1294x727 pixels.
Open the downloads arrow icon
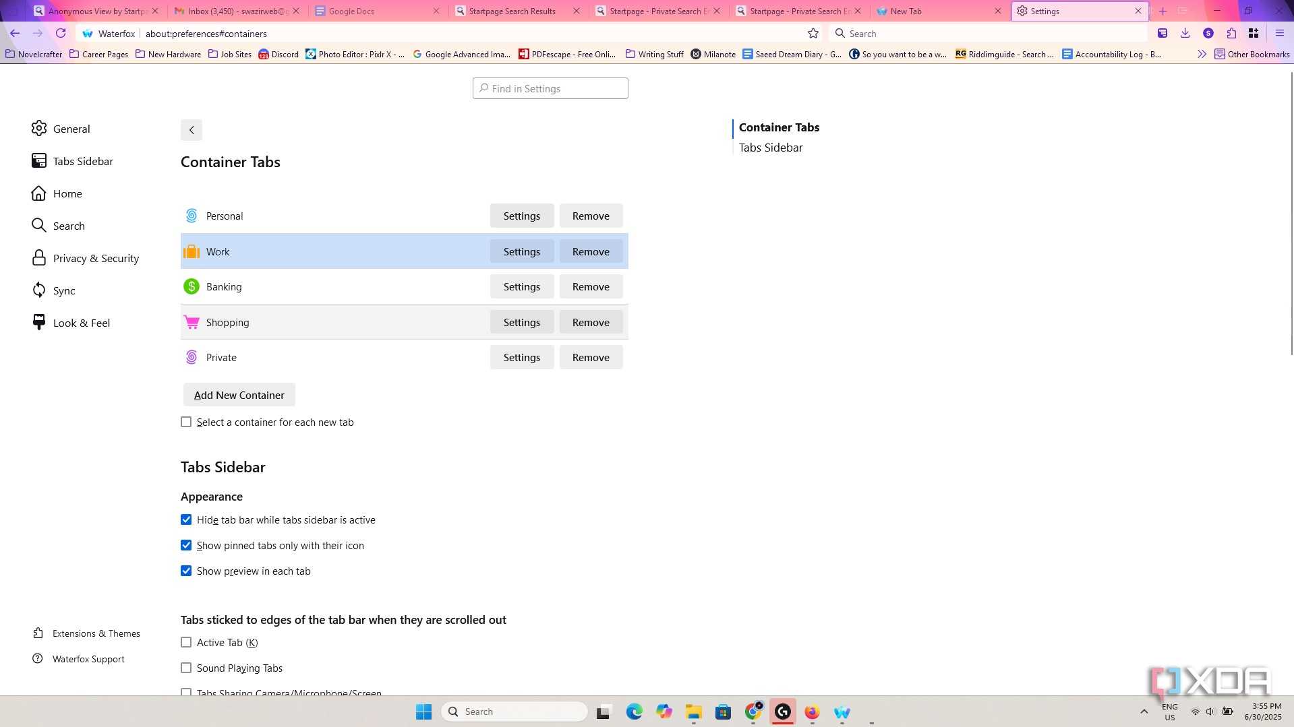[x=1185, y=33]
